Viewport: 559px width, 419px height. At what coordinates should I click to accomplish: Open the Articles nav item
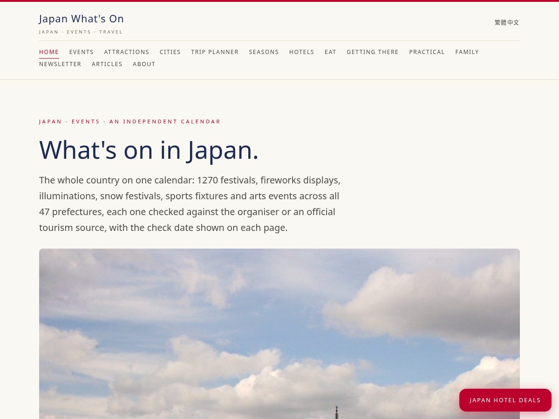coord(107,64)
